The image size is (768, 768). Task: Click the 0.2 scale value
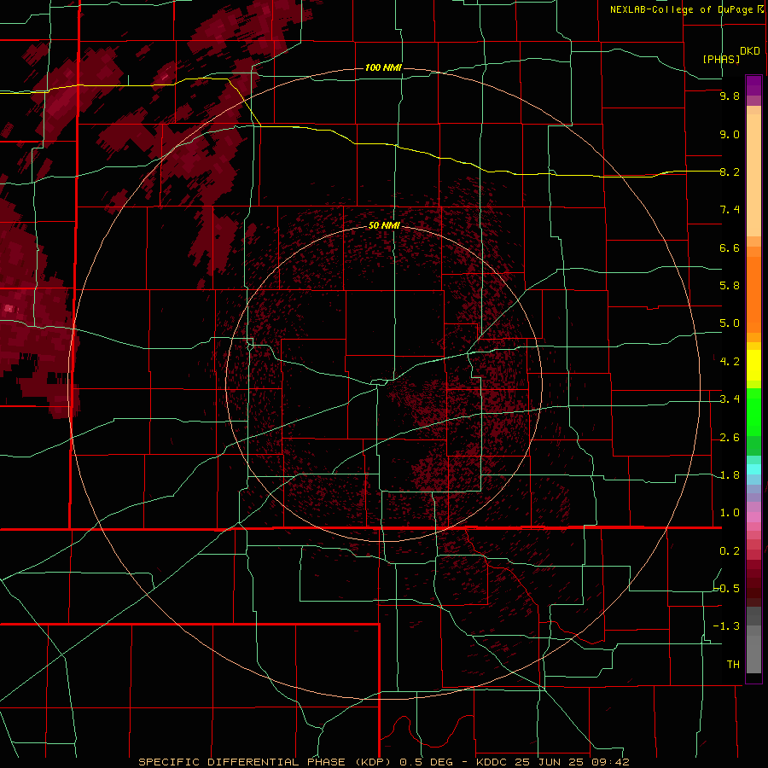[730, 551]
